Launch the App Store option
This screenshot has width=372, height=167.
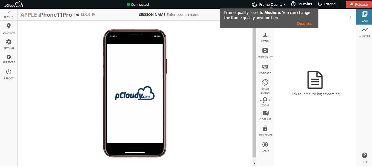(x=9, y=59)
